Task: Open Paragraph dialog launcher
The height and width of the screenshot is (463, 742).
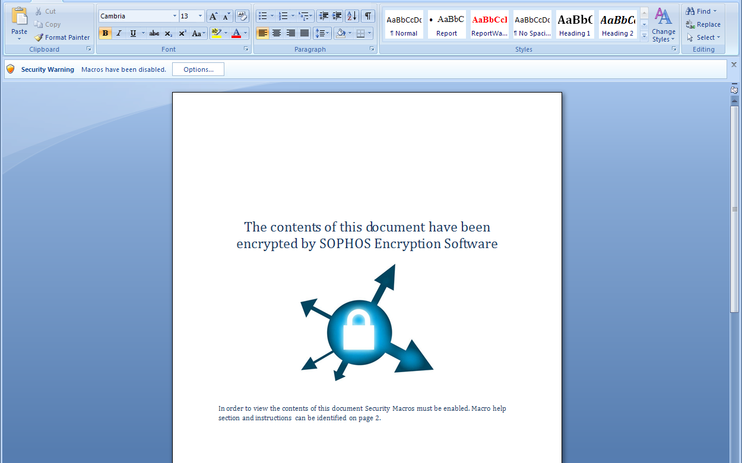Action: pyautogui.click(x=372, y=49)
